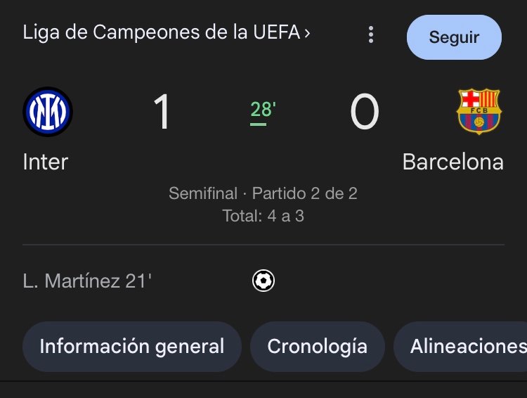Click Barcelona's score of 0

coord(364,111)
